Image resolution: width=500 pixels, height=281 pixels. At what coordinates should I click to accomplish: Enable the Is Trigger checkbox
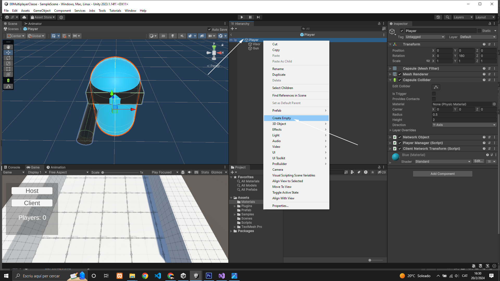434,94
